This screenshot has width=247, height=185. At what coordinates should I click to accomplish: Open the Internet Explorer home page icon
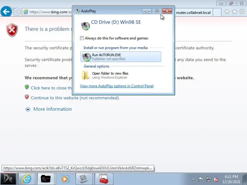pyautogui.click(x=227, y=12)
